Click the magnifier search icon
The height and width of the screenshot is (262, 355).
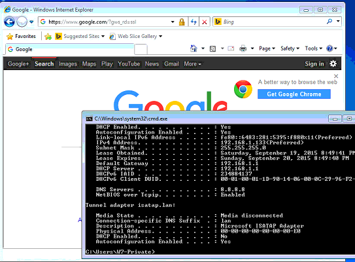pyautogui.click(x=330, y=22)
